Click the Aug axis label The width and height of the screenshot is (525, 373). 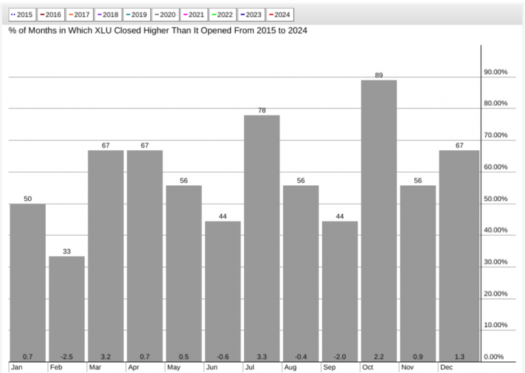point(291,368)
